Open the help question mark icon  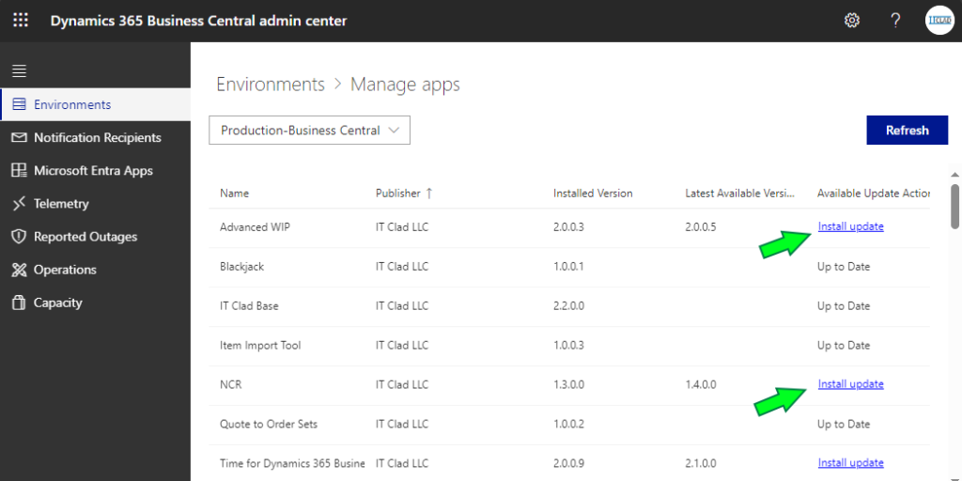(895, 21)
